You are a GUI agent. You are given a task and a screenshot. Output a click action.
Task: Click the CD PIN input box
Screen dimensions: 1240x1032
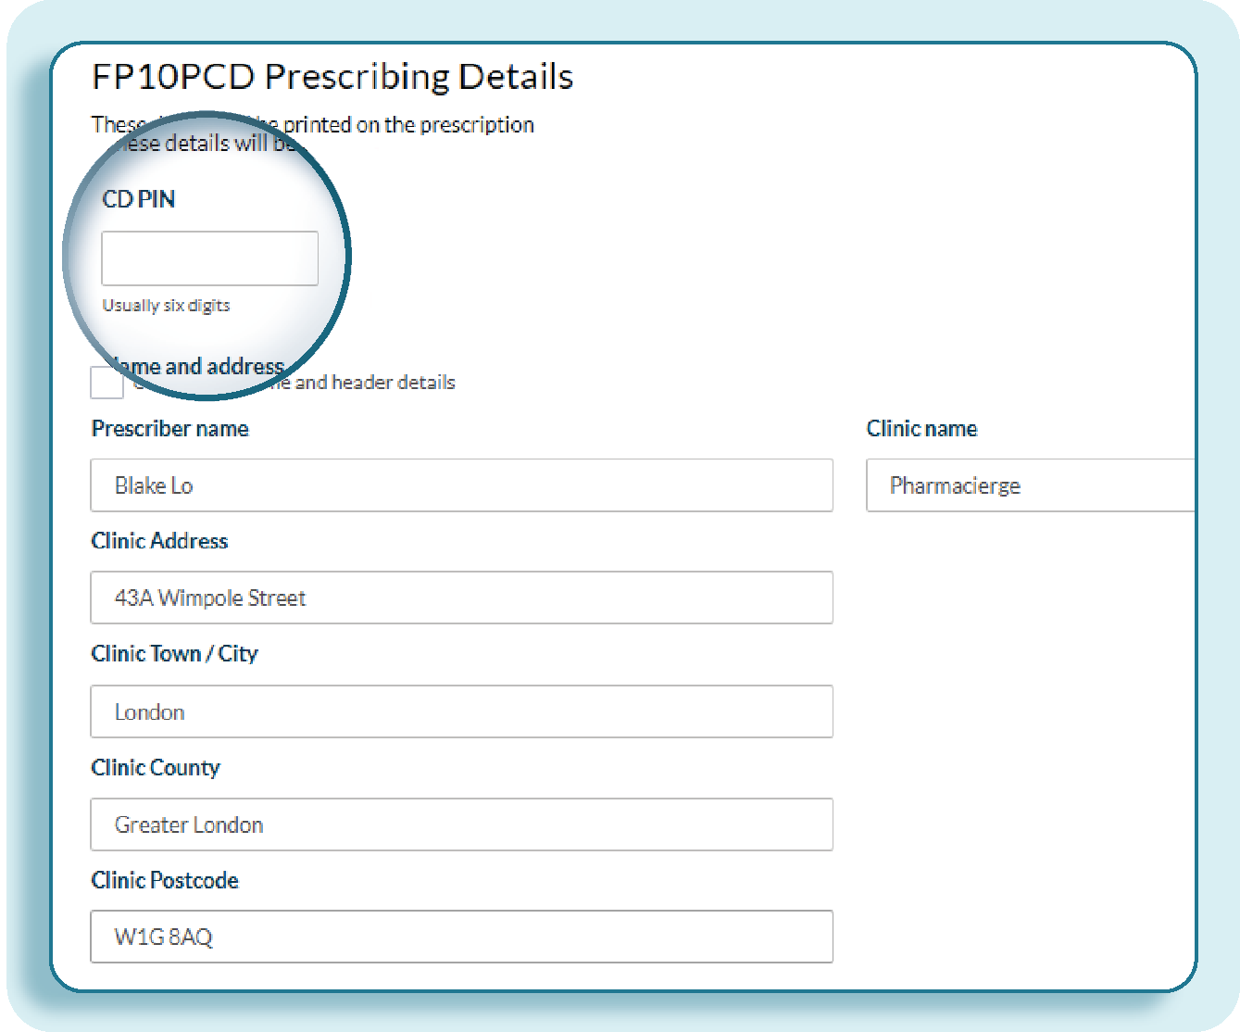click(209, 258)
